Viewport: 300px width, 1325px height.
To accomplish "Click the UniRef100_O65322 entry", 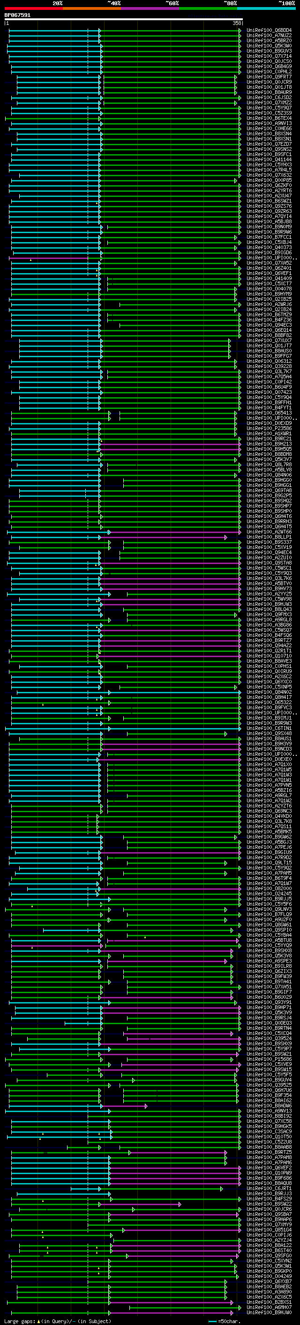I will (269, 703).
